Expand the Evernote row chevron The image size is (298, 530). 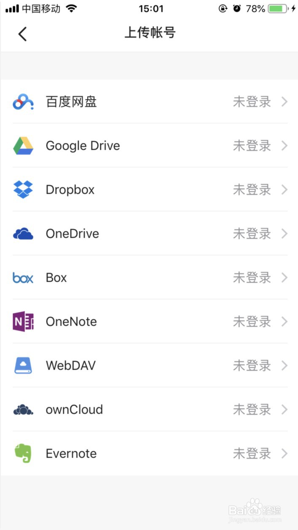tap(285, 454)
